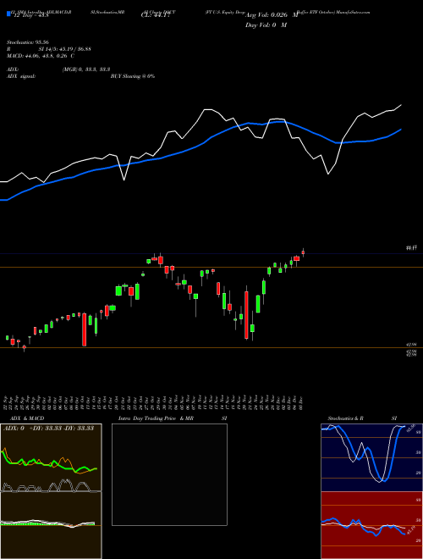The image size is (423, 559).
Task: Select the 'Avg Vol: 0.026 M' text
Action: coord(272,15)
